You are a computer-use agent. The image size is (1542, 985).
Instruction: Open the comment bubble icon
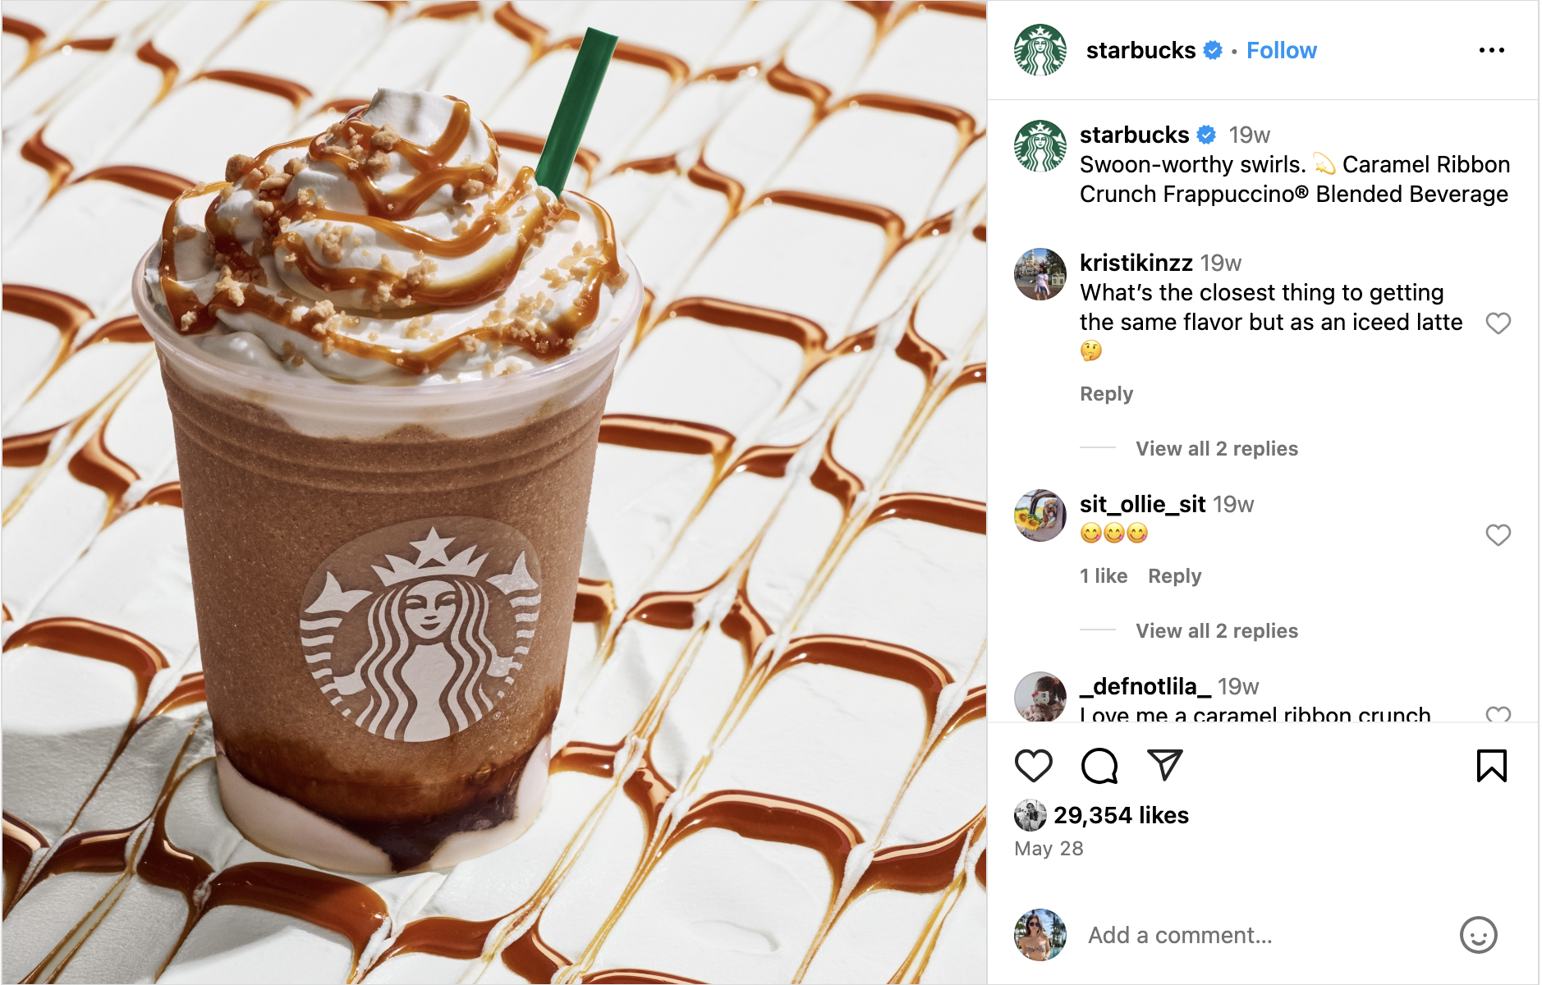click(1099, 766)
